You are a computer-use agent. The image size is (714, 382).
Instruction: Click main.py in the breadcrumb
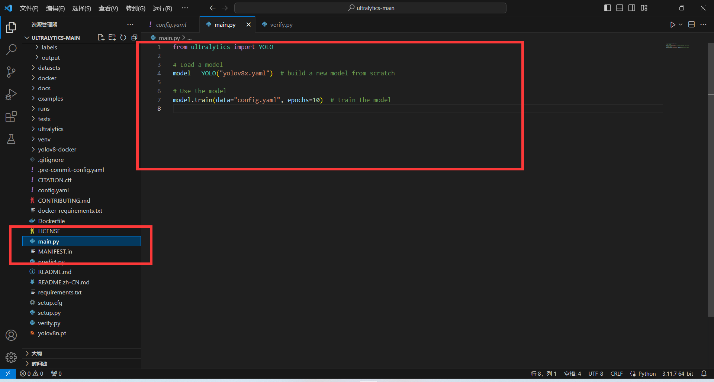[169, 38]
